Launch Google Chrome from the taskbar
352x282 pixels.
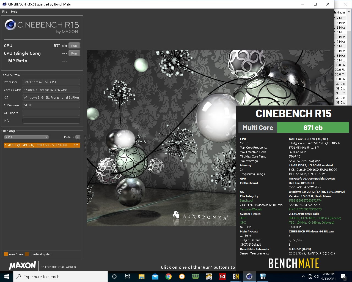(x=169, y=276)
